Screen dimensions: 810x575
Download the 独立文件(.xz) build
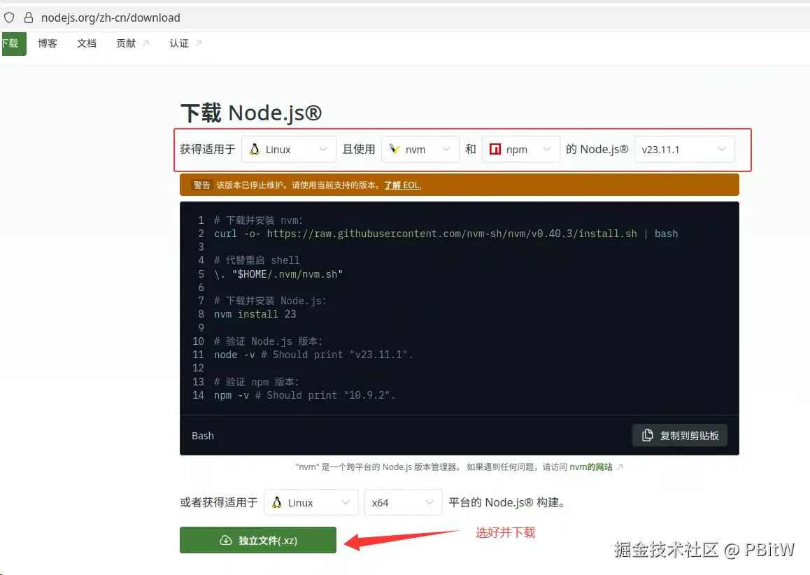pos(258,540)
